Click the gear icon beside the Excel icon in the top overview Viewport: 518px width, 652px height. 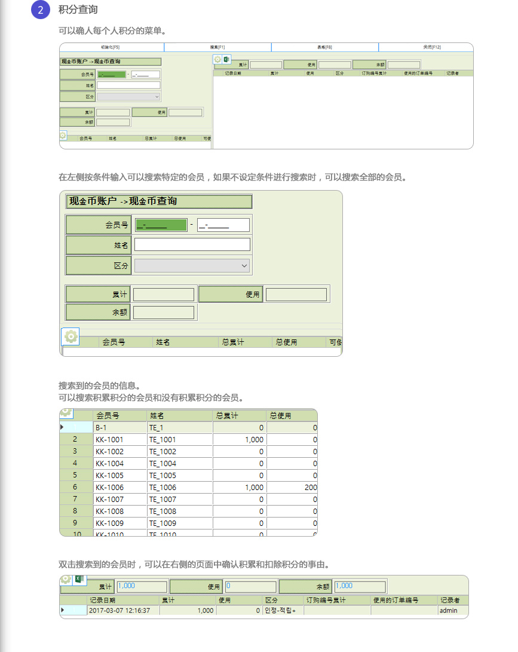[x=218, y=60]
